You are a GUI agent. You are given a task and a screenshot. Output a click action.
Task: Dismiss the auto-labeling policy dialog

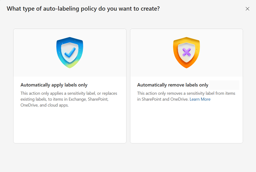[247, 9]
